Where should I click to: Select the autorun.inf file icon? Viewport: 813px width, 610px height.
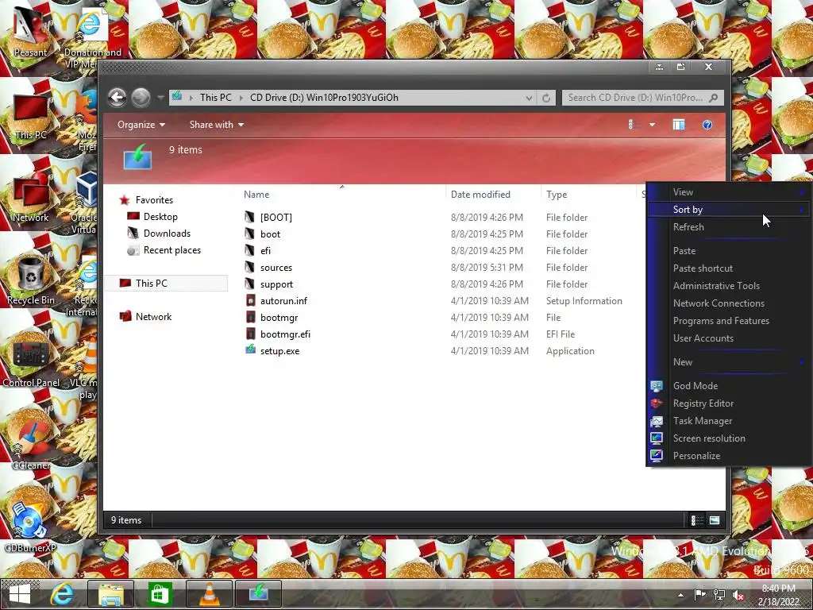[x=250, y=300]
